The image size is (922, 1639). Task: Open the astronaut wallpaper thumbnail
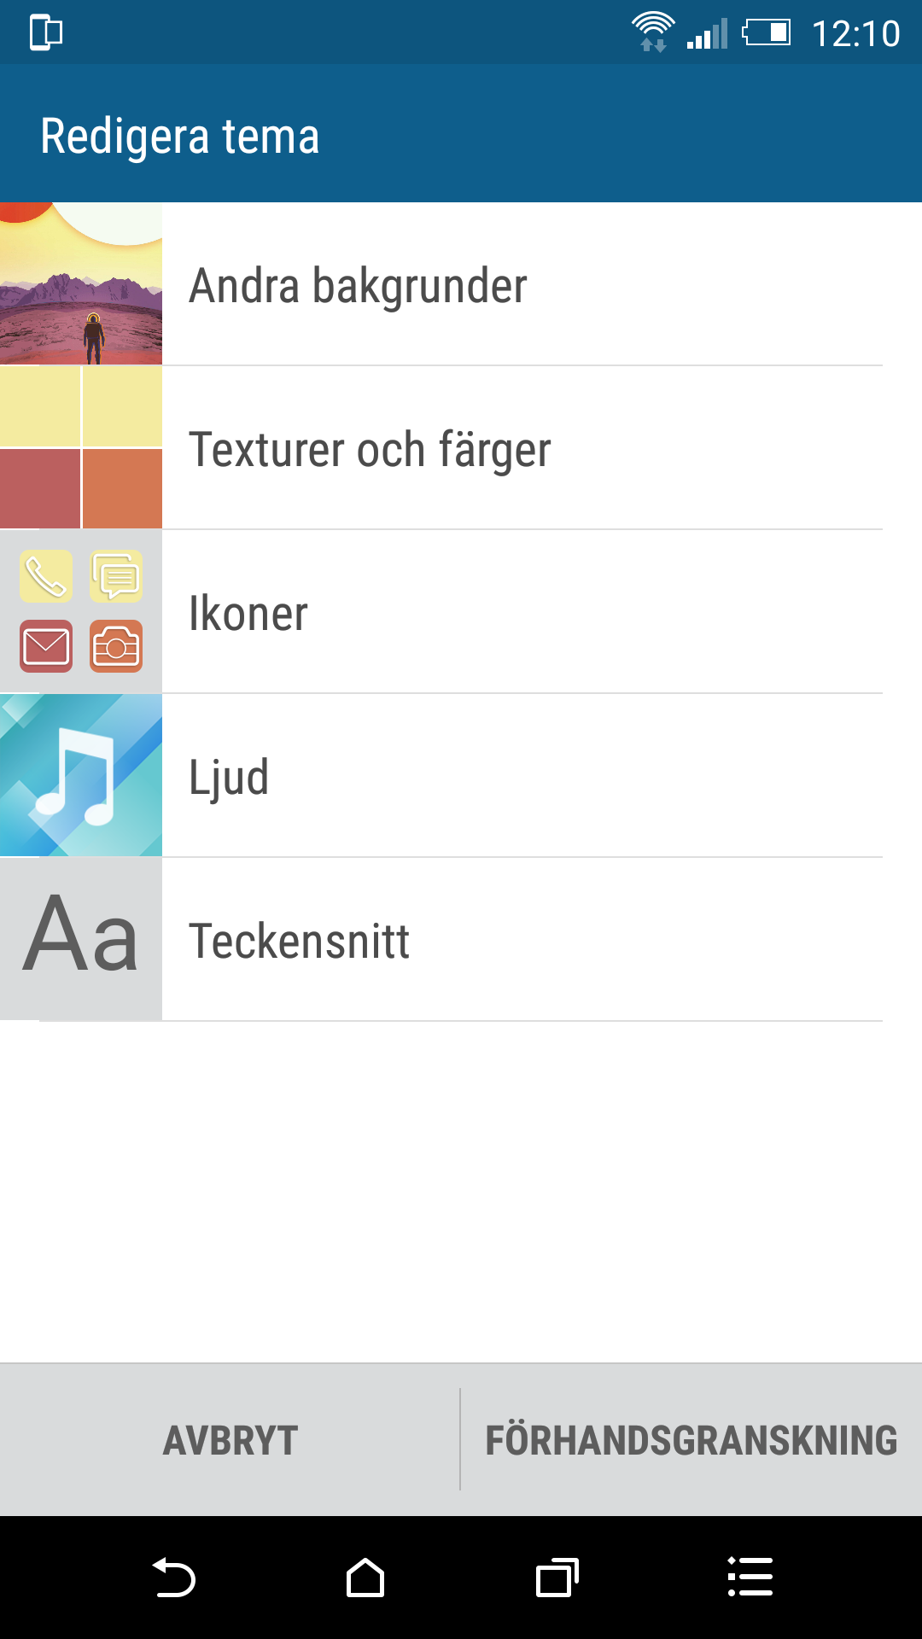pyautogui.click(x=81, y=283)
